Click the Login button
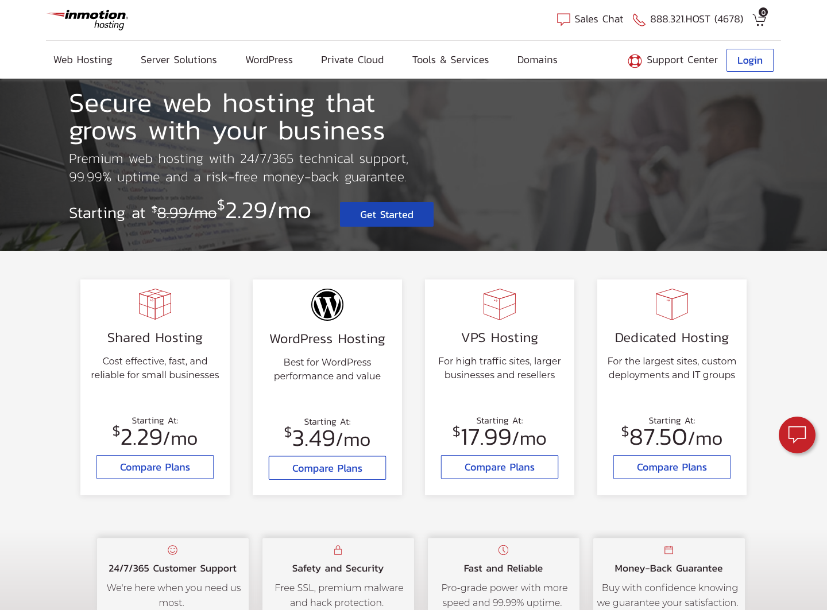Viewport: 827px width, 610px height. pyautogui.click(x=750, y=60)
